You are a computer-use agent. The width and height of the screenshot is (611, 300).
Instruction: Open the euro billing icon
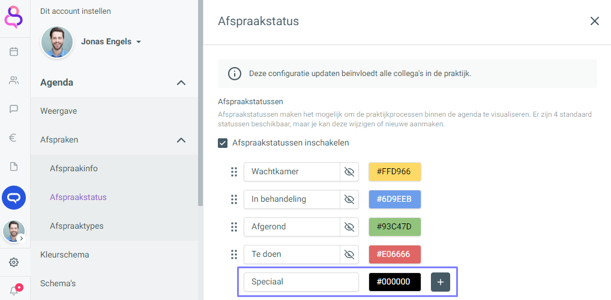click(x=14, y=138)
